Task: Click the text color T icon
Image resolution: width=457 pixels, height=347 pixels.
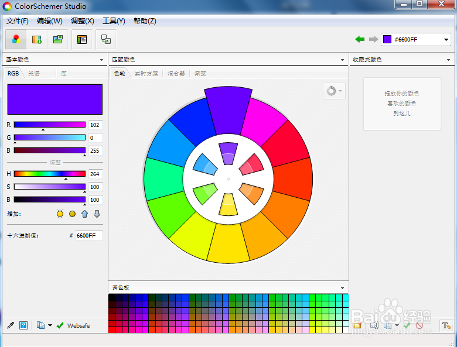Action: tap(446, 325)
